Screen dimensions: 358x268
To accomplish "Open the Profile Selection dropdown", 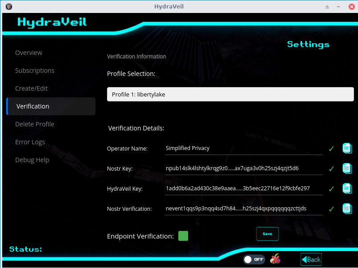I will click(x=230, y=94).
